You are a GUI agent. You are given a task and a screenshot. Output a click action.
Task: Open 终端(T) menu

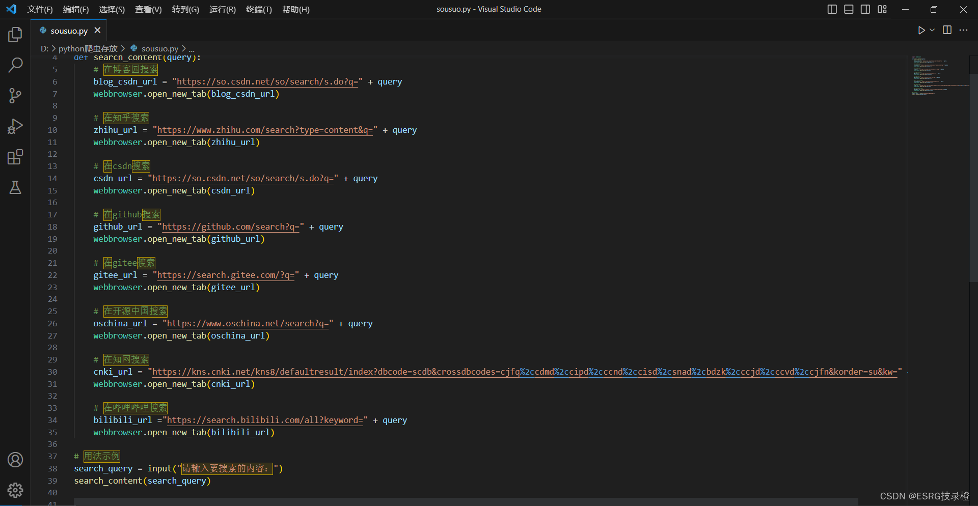point(259,9)
